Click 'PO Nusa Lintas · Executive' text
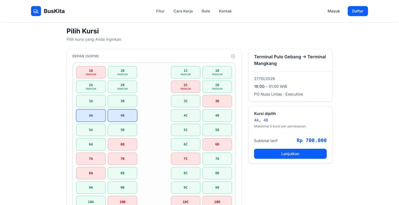 point(278,94)
